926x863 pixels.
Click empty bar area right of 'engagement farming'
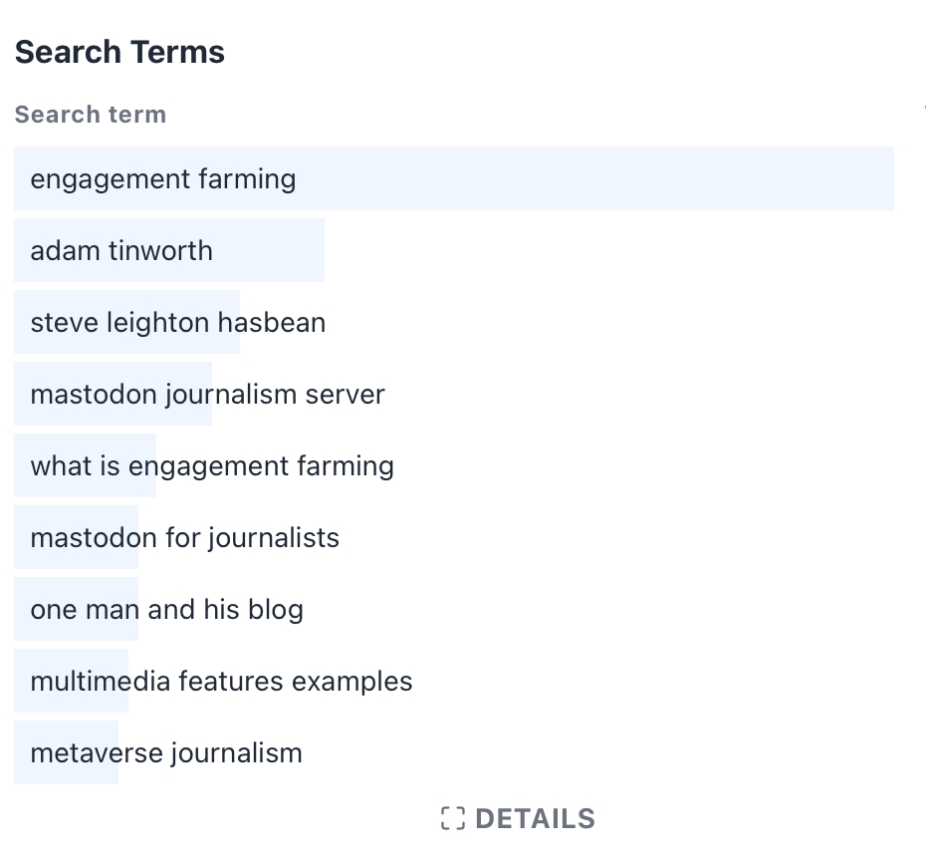(x=597, y=179)
